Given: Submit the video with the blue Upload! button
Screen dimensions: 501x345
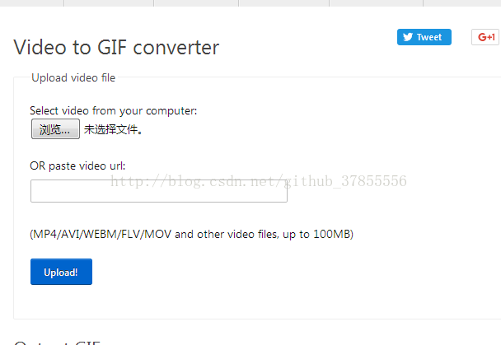Looking at the screenshot, I should (61, 272).
